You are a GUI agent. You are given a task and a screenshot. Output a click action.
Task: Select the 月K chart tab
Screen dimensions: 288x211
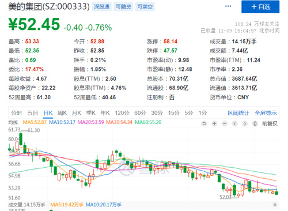point(77,113)
